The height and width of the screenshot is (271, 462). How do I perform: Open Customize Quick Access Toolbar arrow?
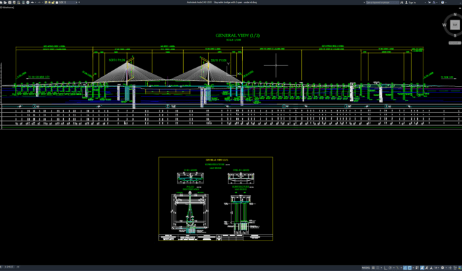click(79, 2)
